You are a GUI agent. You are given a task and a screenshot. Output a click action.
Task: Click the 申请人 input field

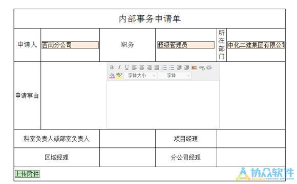pos(70,45)
